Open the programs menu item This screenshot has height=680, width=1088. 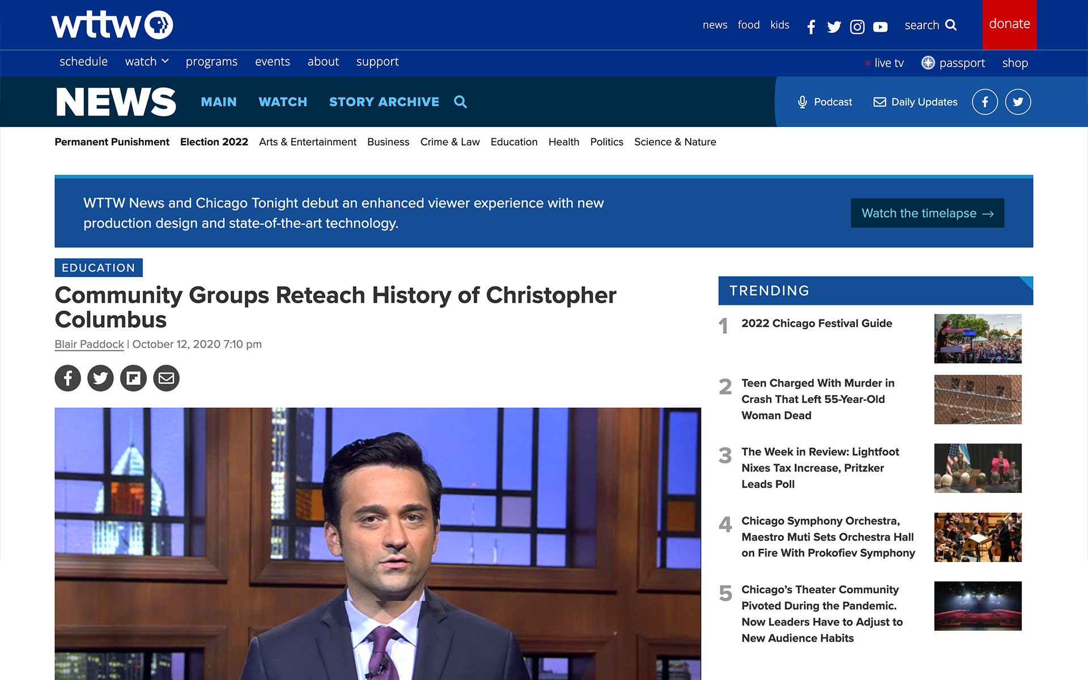coord(211,61)
